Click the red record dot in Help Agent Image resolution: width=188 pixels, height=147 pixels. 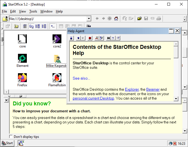coord(90,38)
